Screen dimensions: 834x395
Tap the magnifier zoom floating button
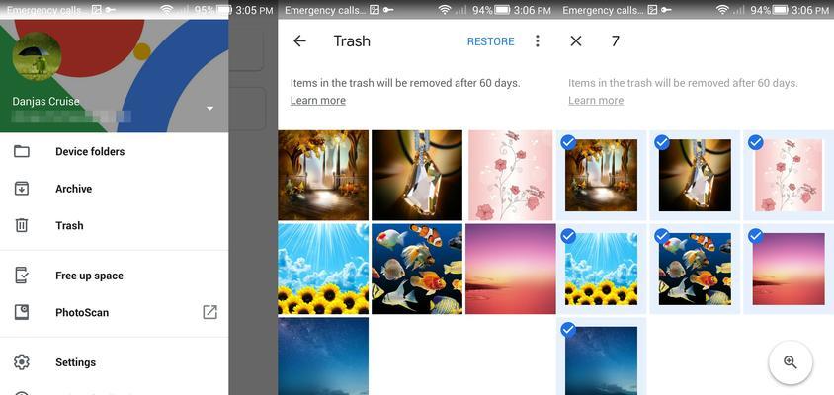pyautogui.click(x=791, y=362)
